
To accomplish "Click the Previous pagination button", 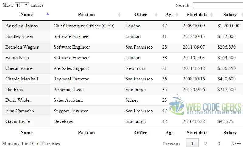I will click(x=171, y=144).
